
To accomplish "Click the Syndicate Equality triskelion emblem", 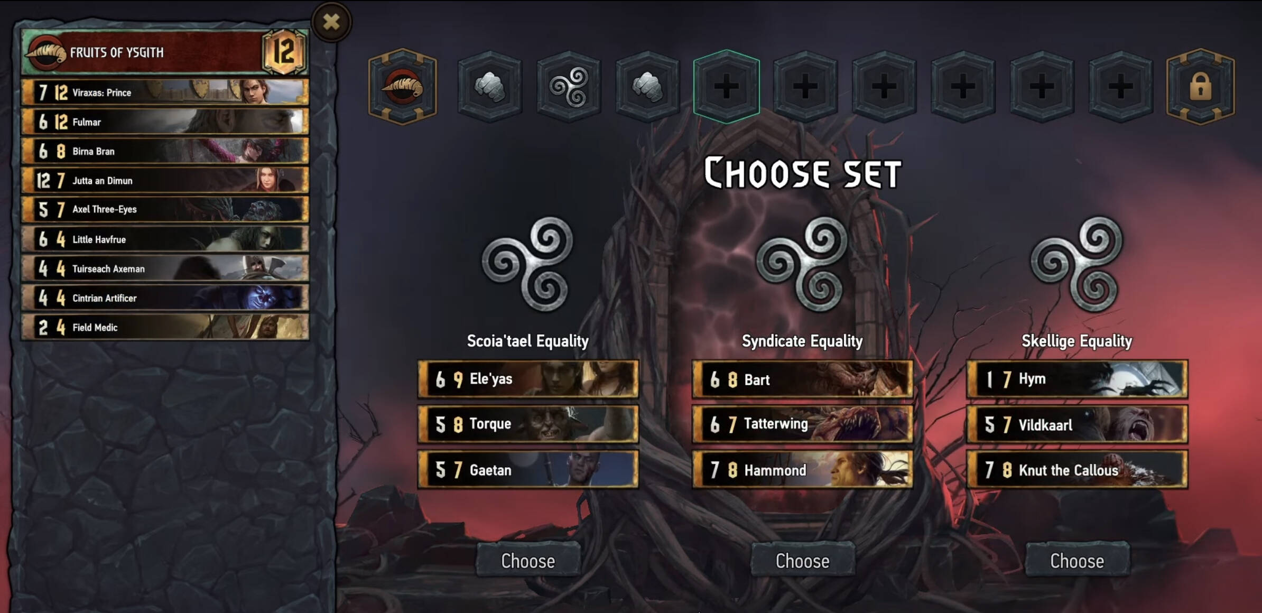I will tap(802, 263).
